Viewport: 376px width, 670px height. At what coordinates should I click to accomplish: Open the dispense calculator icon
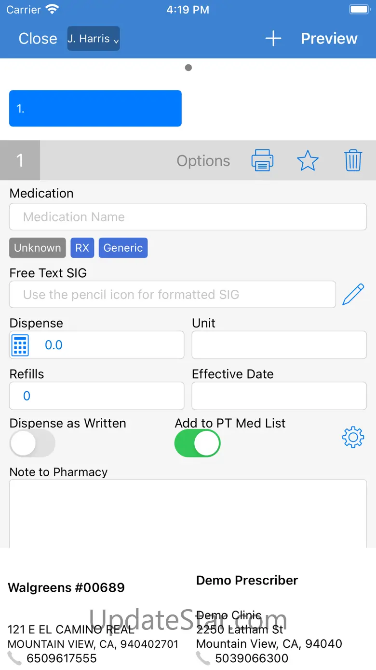[x=20, y=345]
